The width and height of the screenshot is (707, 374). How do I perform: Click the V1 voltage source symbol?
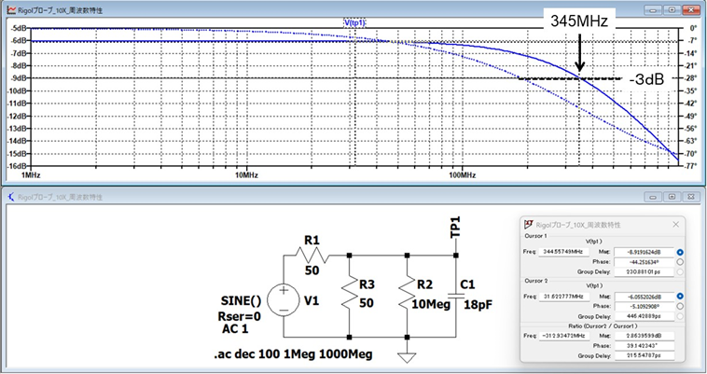[x=281, y=300]
